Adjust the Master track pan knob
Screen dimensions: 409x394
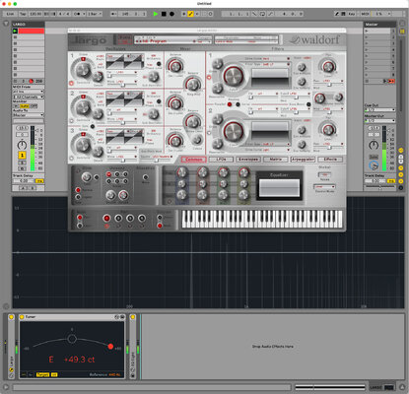click(374, 145)
